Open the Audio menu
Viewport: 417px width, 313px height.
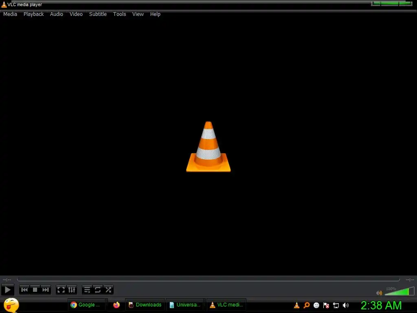(57, 14)
